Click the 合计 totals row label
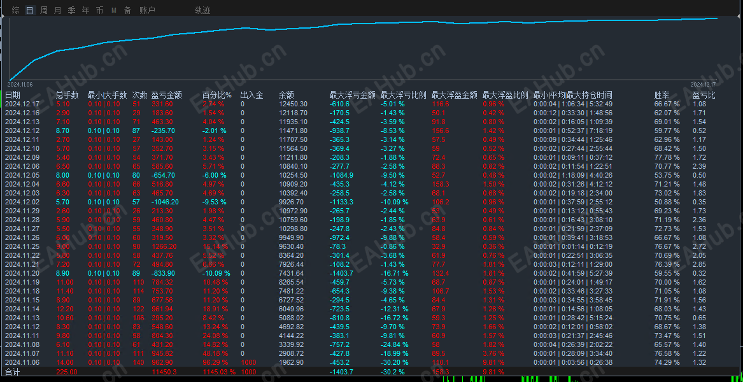Viewport: 743px width, 382px height. [x=13, y=372]
